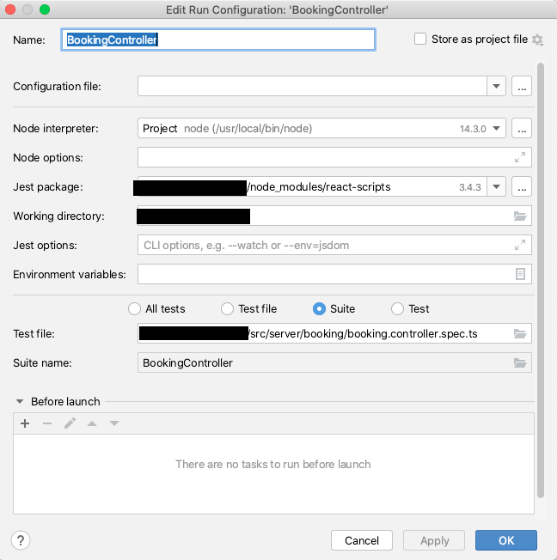Open the help question mark
The width and height of the screenshot is (557, 560).
click(x=21, y=540)
